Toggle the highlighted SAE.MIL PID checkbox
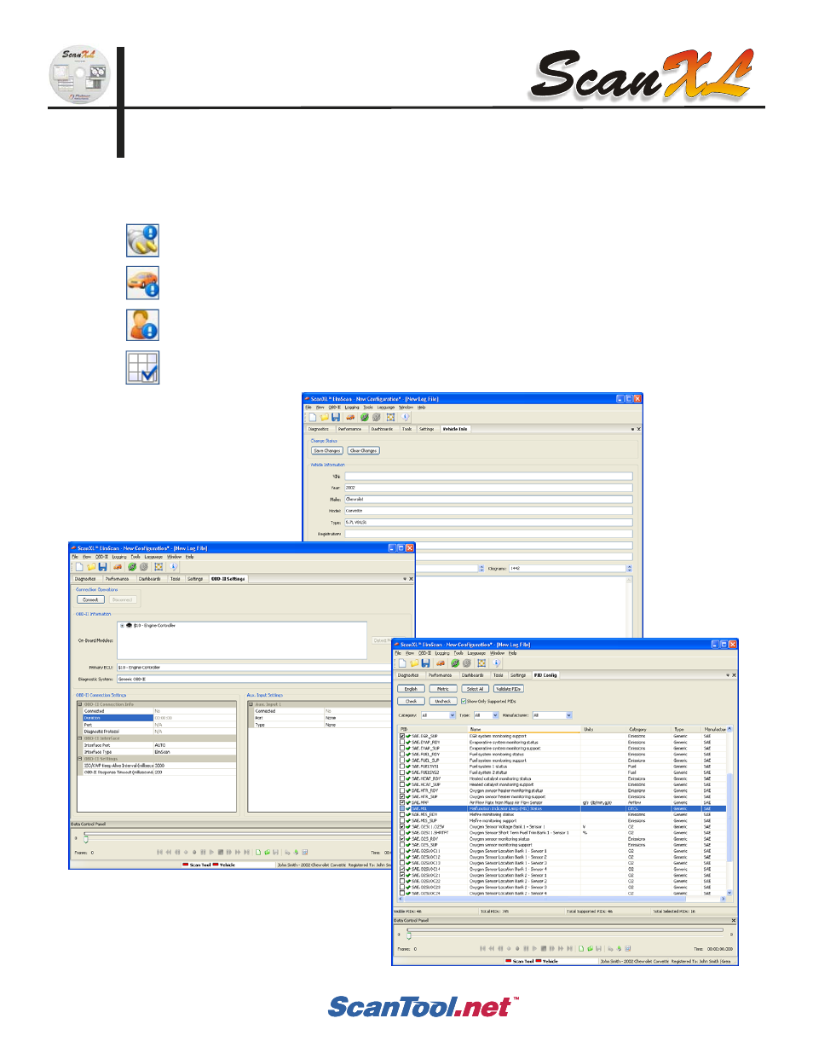Viewport: 813px width, 1053px height. click(x=402, y=808)
